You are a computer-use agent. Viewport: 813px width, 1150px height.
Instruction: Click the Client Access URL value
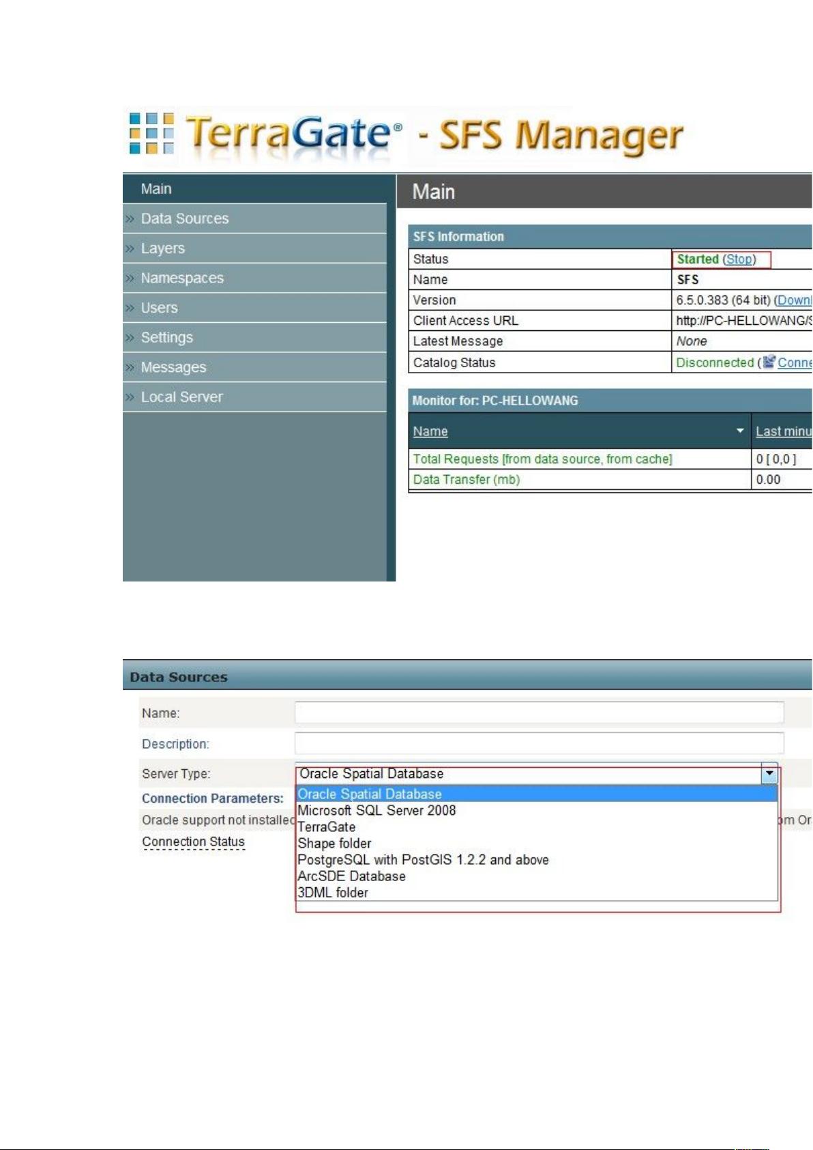[x=743, y=321]
